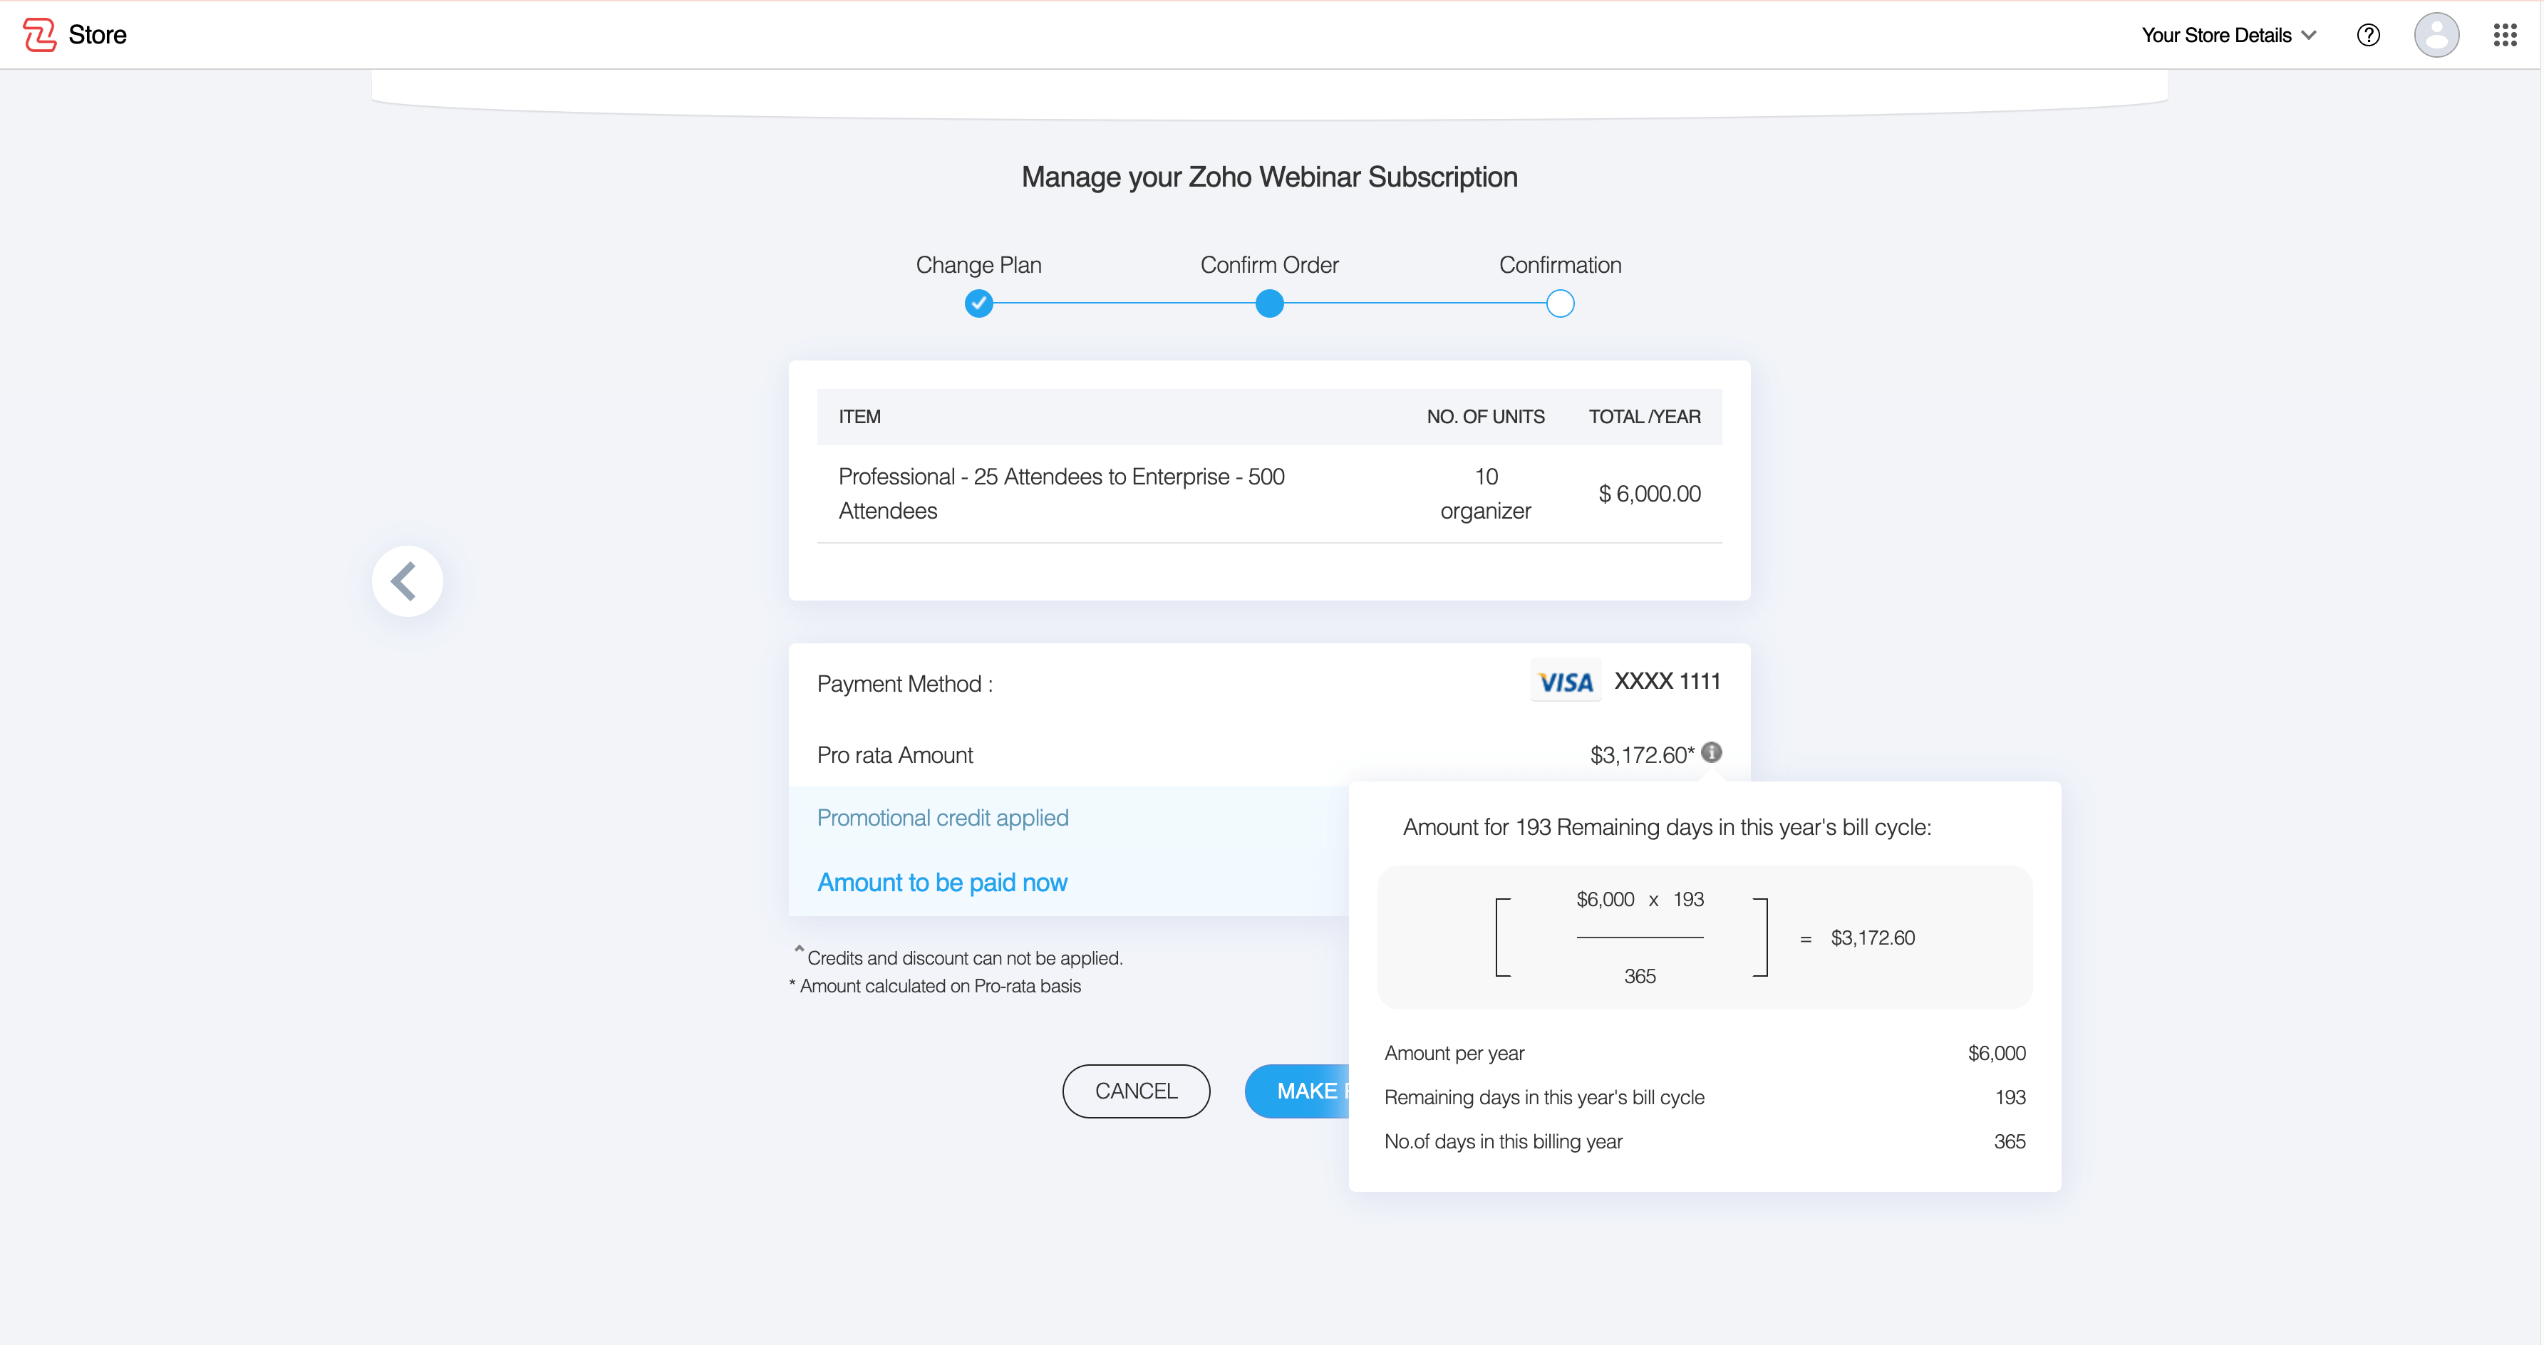
Task: Click the Promotional credit applied text
Action: (x=942, y=818)
